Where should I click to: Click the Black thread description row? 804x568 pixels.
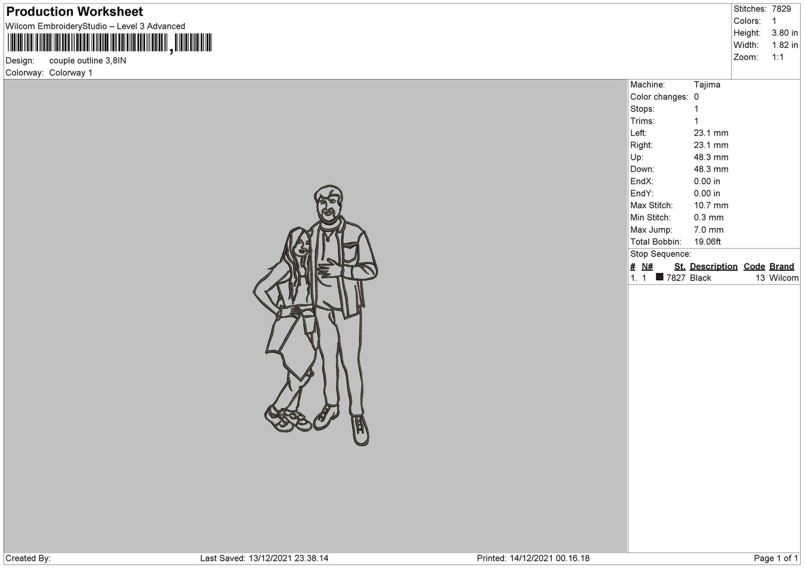(x=714, y=278)
